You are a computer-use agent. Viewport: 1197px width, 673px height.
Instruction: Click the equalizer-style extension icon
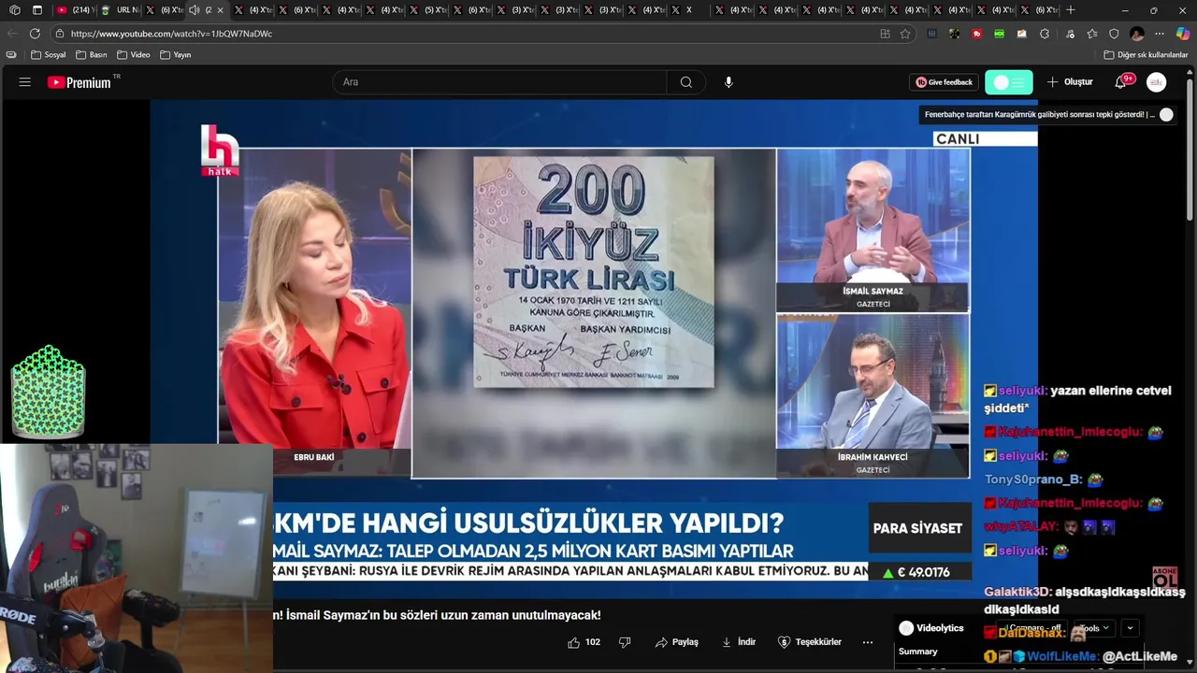tap(932, 34)
